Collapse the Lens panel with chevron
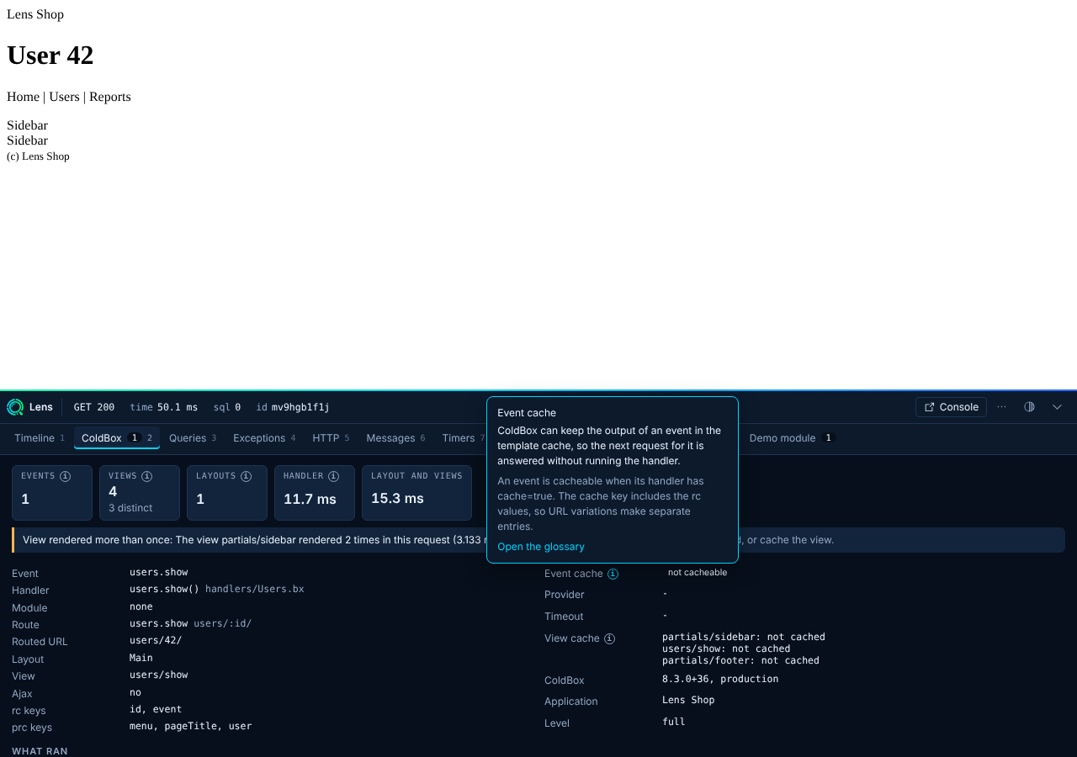 [1057, 407]
